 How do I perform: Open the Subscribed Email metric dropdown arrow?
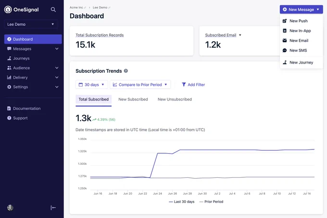pyautogui.click(x=240, y=35)
